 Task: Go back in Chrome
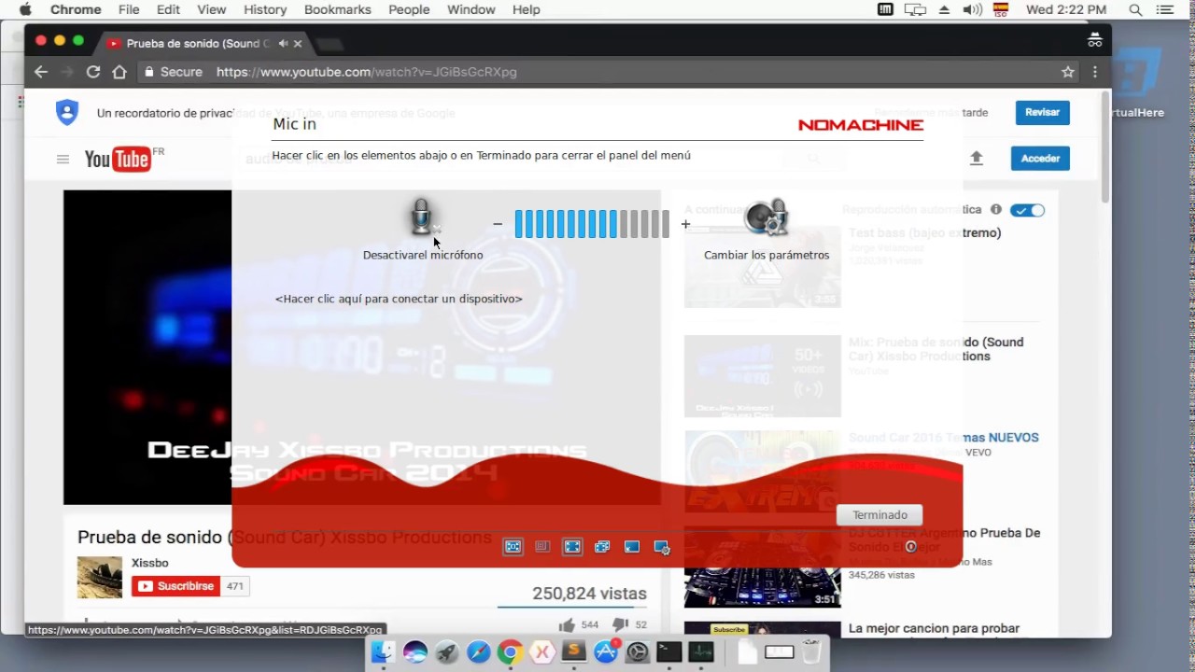click(x=41, y=72)
